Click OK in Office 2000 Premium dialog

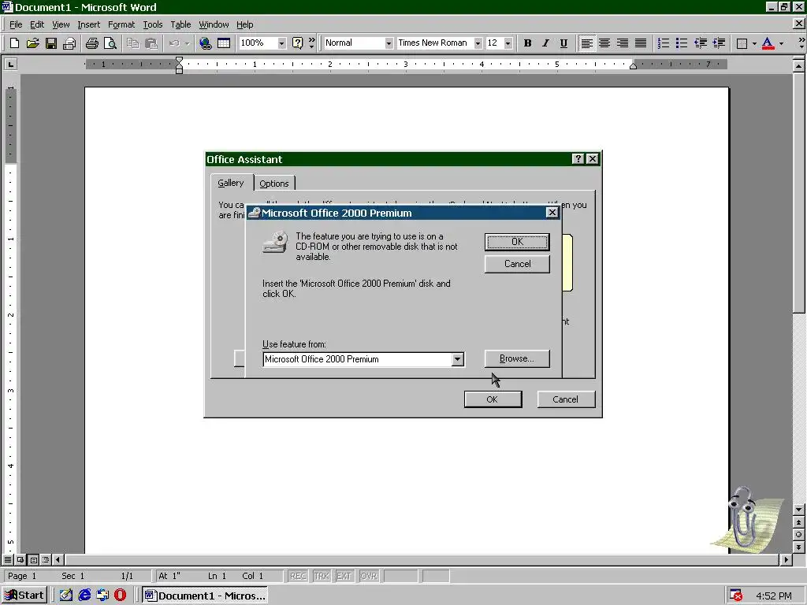(517, 242)
